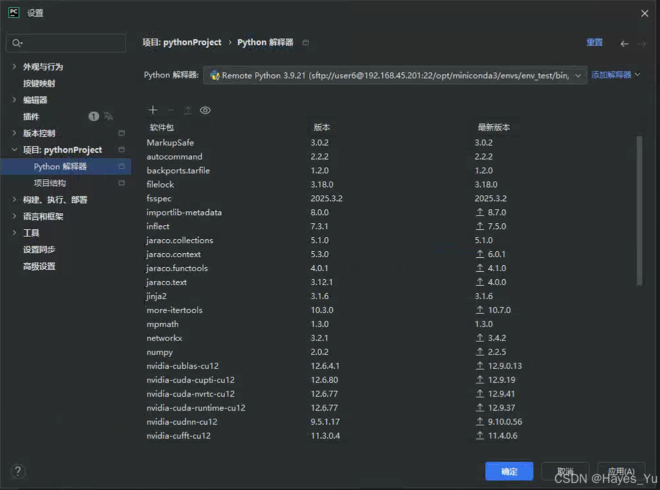Click upgrade arrow for jaraco.functools 4.1.0
This screenshot has height=490, width=660.
(480, 268)
